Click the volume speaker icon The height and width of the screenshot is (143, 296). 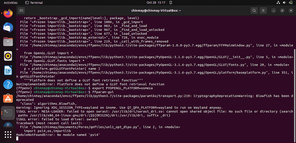[x=284, y=3]
